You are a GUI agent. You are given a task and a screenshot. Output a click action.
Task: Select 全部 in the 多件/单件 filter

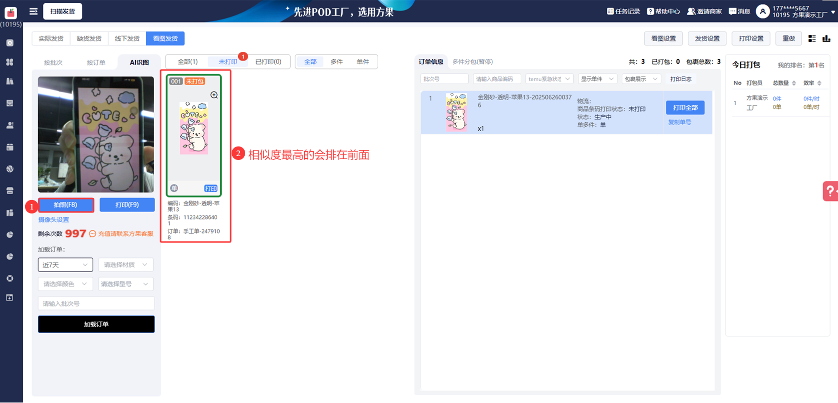pos(310,61)
